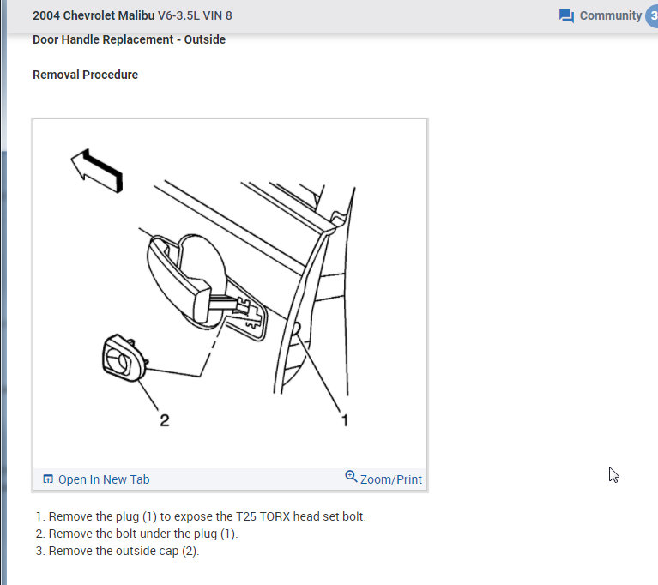The width and height of the screenshot is (658, 585).
Task: Click callout number 2 in the diagram
Action: point(165,420)
